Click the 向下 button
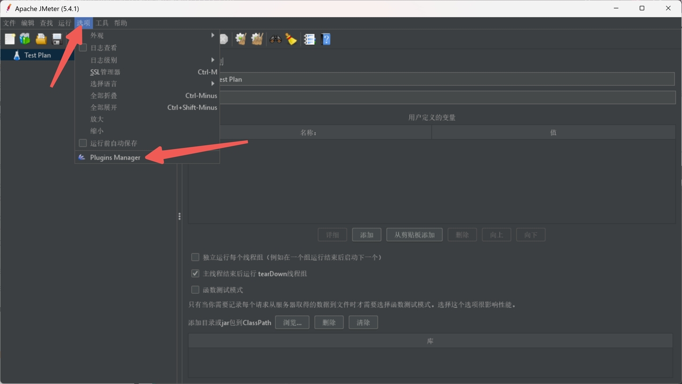The height and width of the screenshot is (384, 682). tap(531, 235)
